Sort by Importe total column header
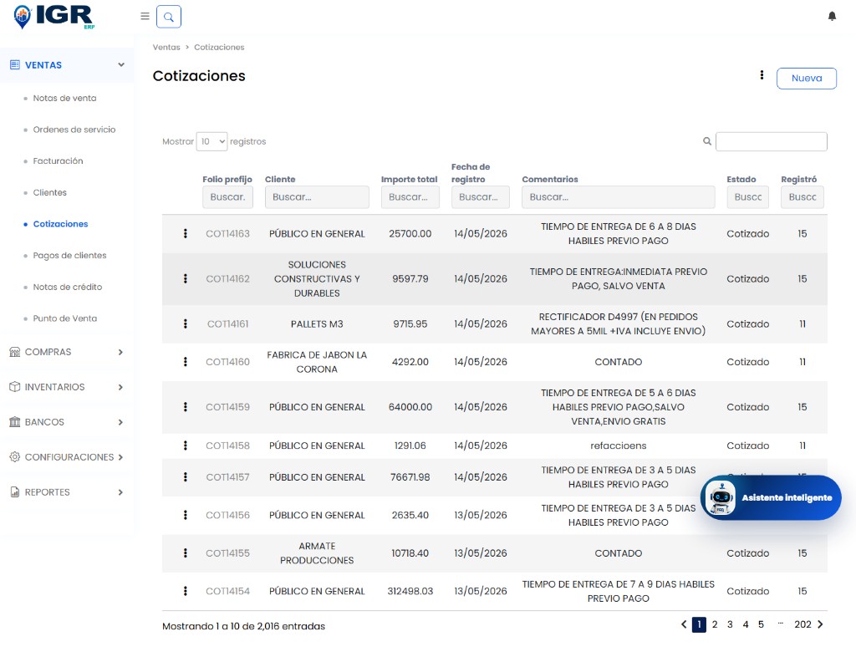 410,180
